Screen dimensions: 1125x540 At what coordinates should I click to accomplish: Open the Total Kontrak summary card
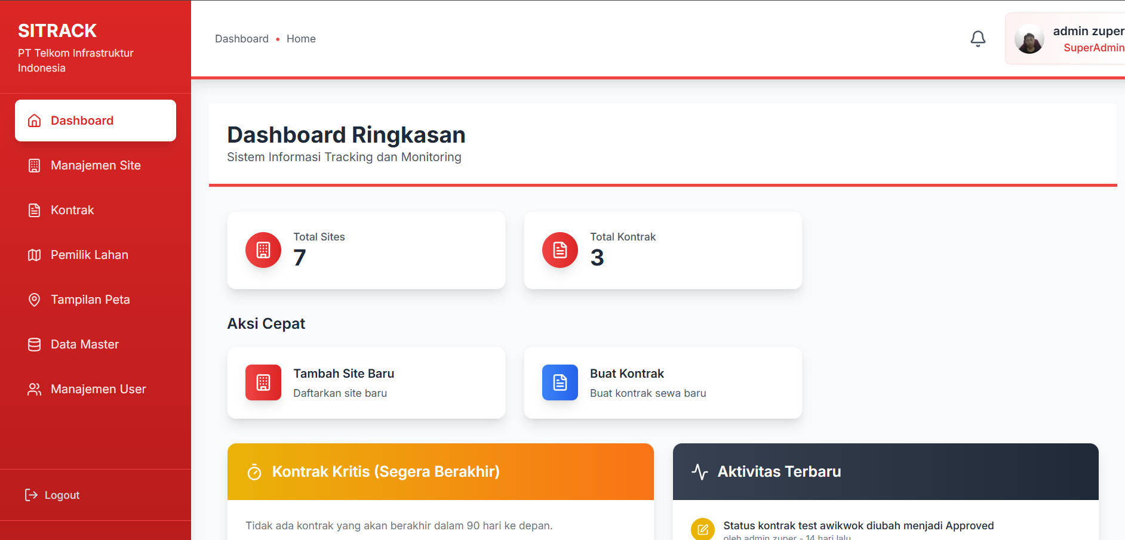pyautogui.click(x=663, y=250)
